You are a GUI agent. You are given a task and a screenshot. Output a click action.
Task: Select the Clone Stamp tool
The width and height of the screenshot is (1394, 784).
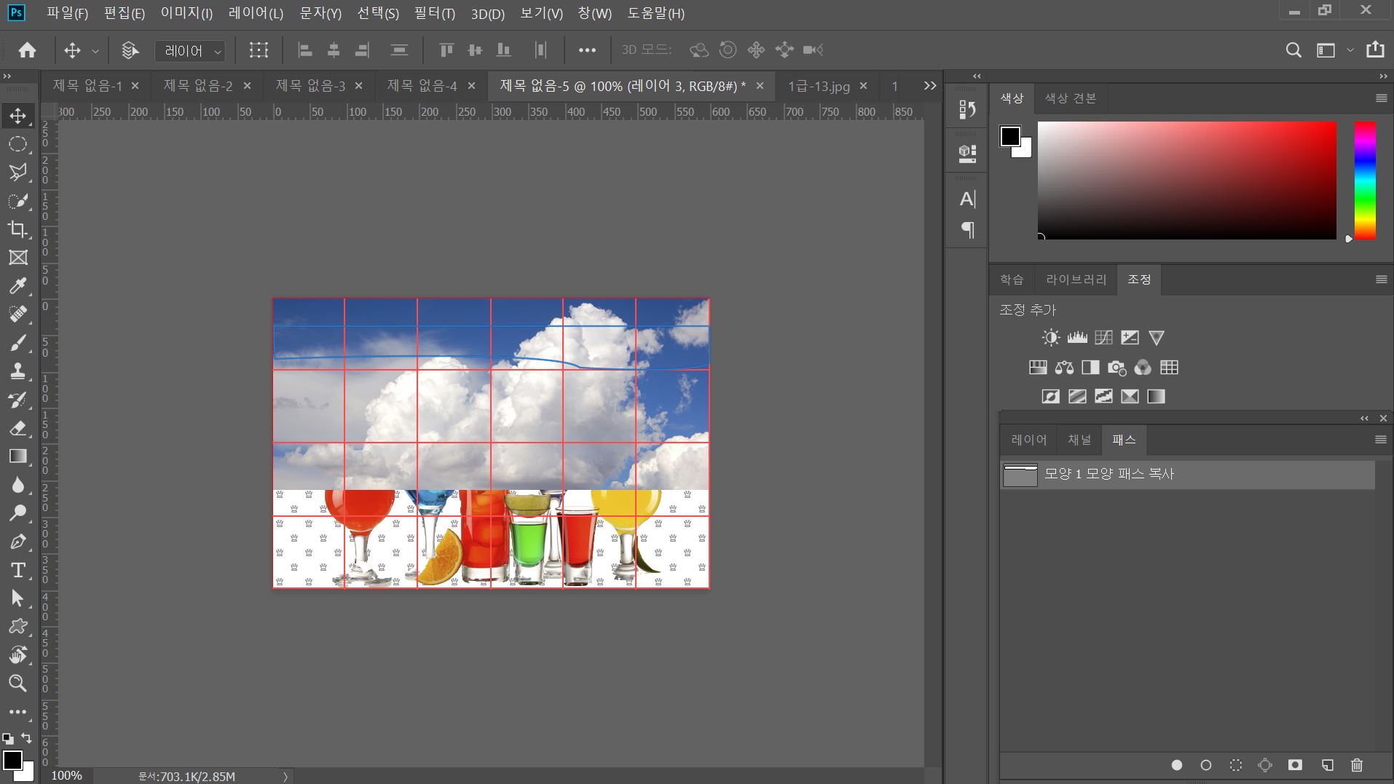pyautogui.click(x=18, y=371)
